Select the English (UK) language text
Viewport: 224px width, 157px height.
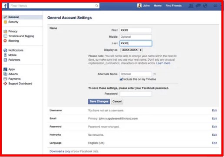[x=96, y=143]
